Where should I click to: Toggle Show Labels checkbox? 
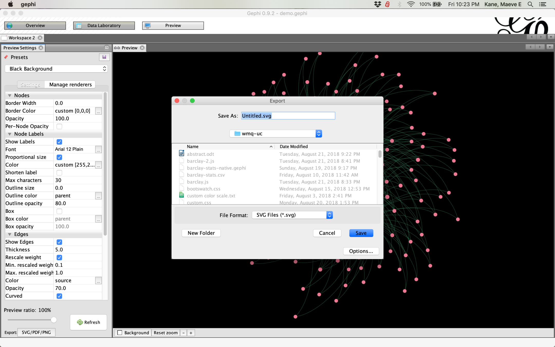59,142
